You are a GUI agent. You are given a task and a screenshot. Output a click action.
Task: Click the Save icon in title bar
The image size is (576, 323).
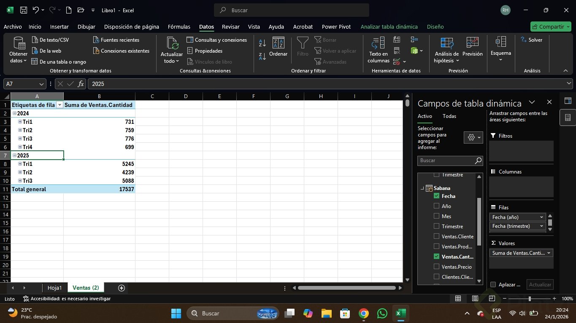tap(24, 10)
